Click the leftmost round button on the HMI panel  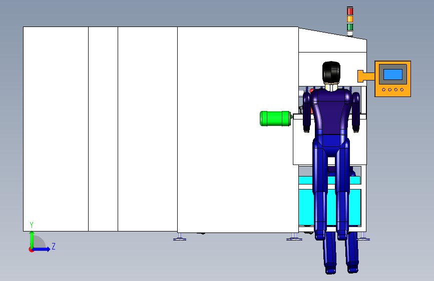(383, 89)
